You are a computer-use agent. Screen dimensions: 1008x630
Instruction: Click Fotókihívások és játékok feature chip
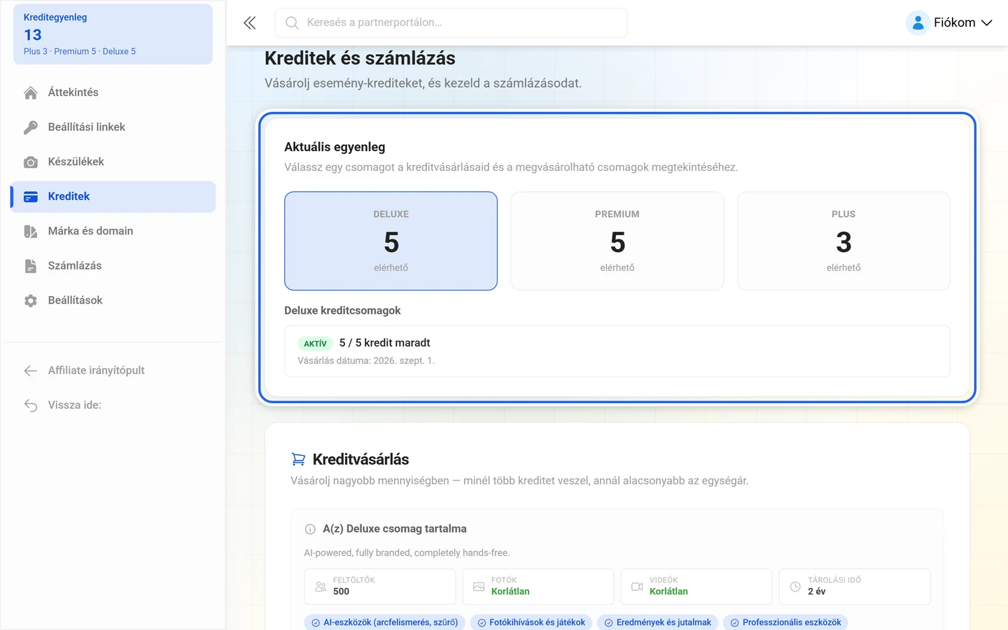[x=531, y=622]
